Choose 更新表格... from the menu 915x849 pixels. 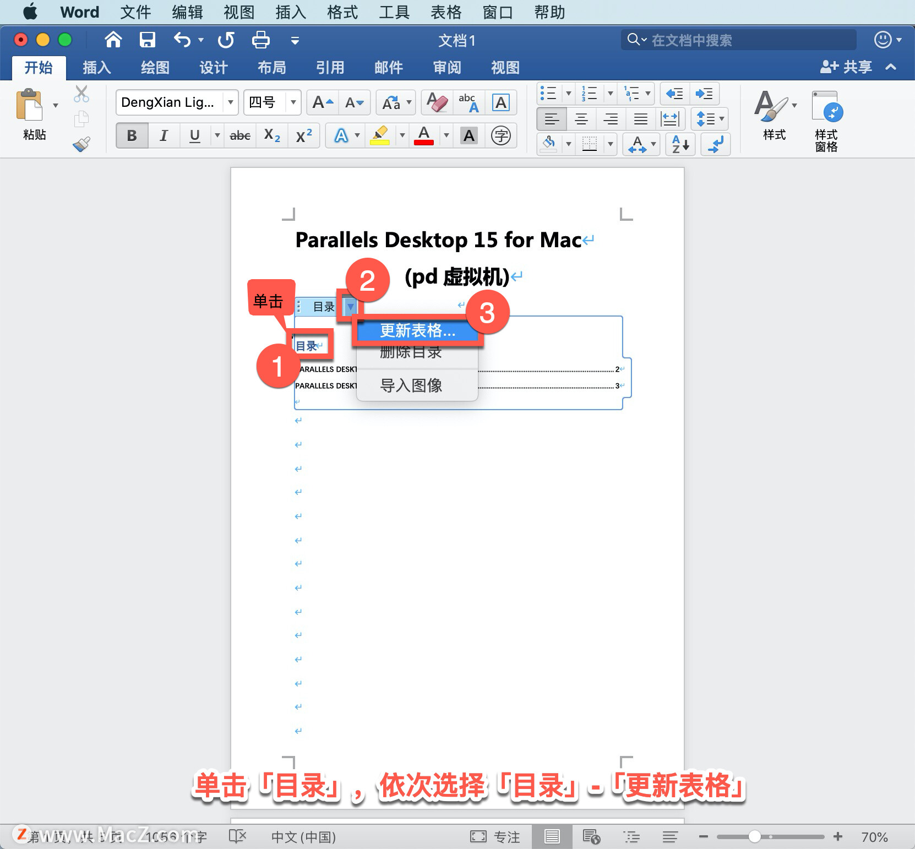(417, 330)
